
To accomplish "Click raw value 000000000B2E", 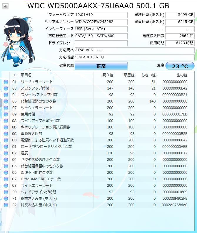I will [x=175, y=134].
